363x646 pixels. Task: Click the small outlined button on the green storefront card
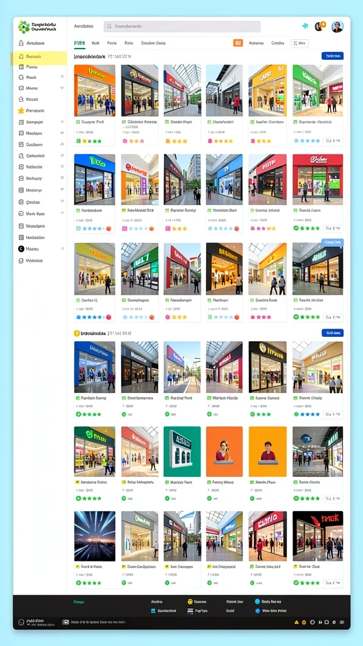tap(333, 141)
